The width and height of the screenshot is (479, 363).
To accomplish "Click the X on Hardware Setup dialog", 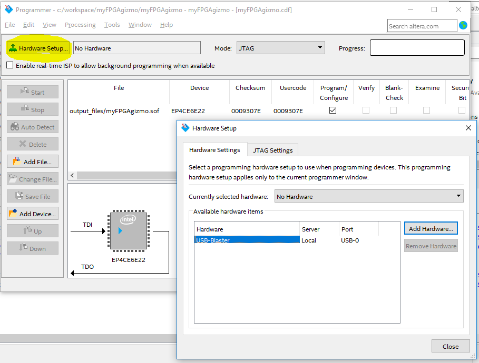I will point(468,128).
